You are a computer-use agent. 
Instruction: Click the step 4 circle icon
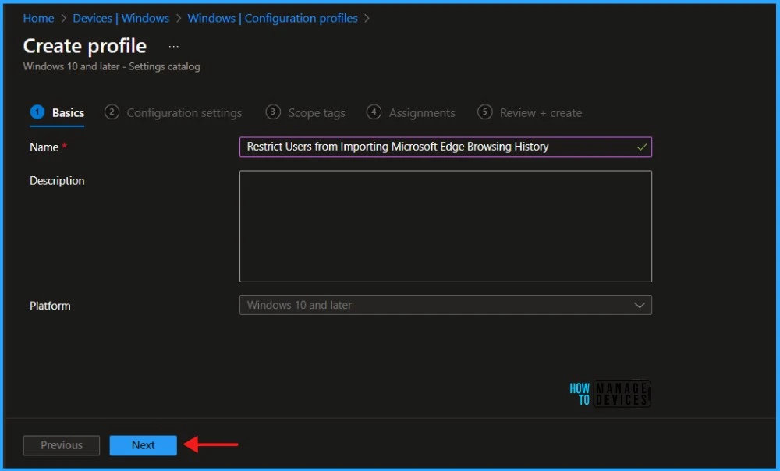coord(374,112)
